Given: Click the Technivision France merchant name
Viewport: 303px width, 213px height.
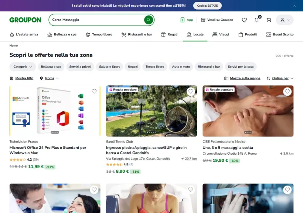Looking at the screenshot, I should click(24, 141).
